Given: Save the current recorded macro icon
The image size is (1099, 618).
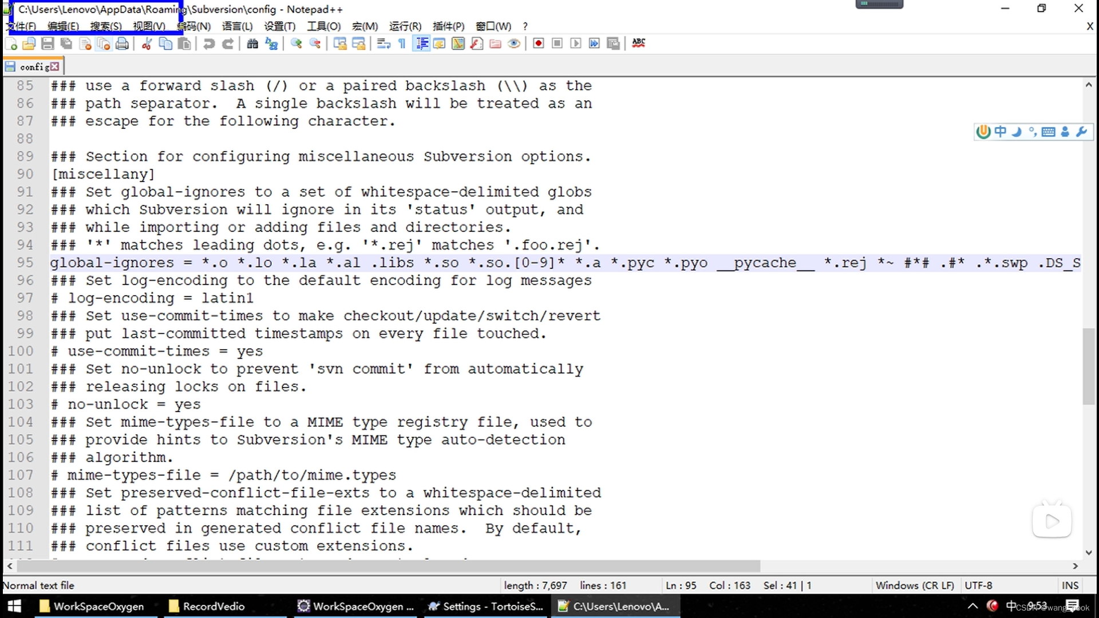Looking at the screenshot, I should pyautogui.click(x=613, y=43).
